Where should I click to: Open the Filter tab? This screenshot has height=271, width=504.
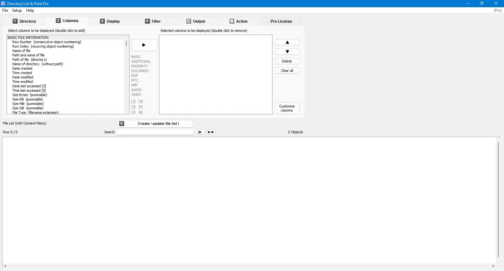[x=153, y=21]
